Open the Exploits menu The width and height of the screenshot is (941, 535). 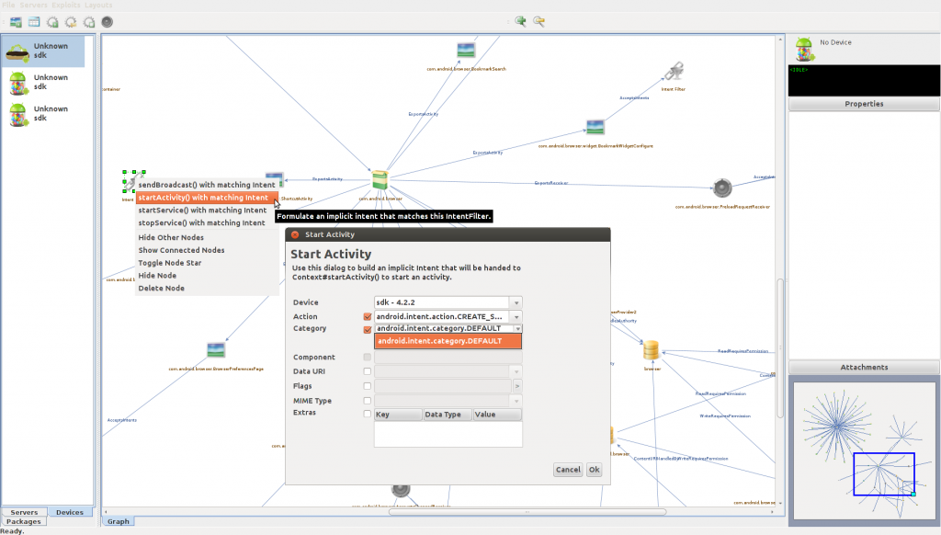[65, 5]
